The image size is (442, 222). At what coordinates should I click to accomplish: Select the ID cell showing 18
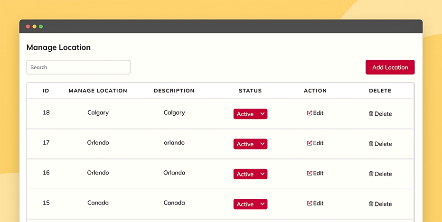pos(46,112)
